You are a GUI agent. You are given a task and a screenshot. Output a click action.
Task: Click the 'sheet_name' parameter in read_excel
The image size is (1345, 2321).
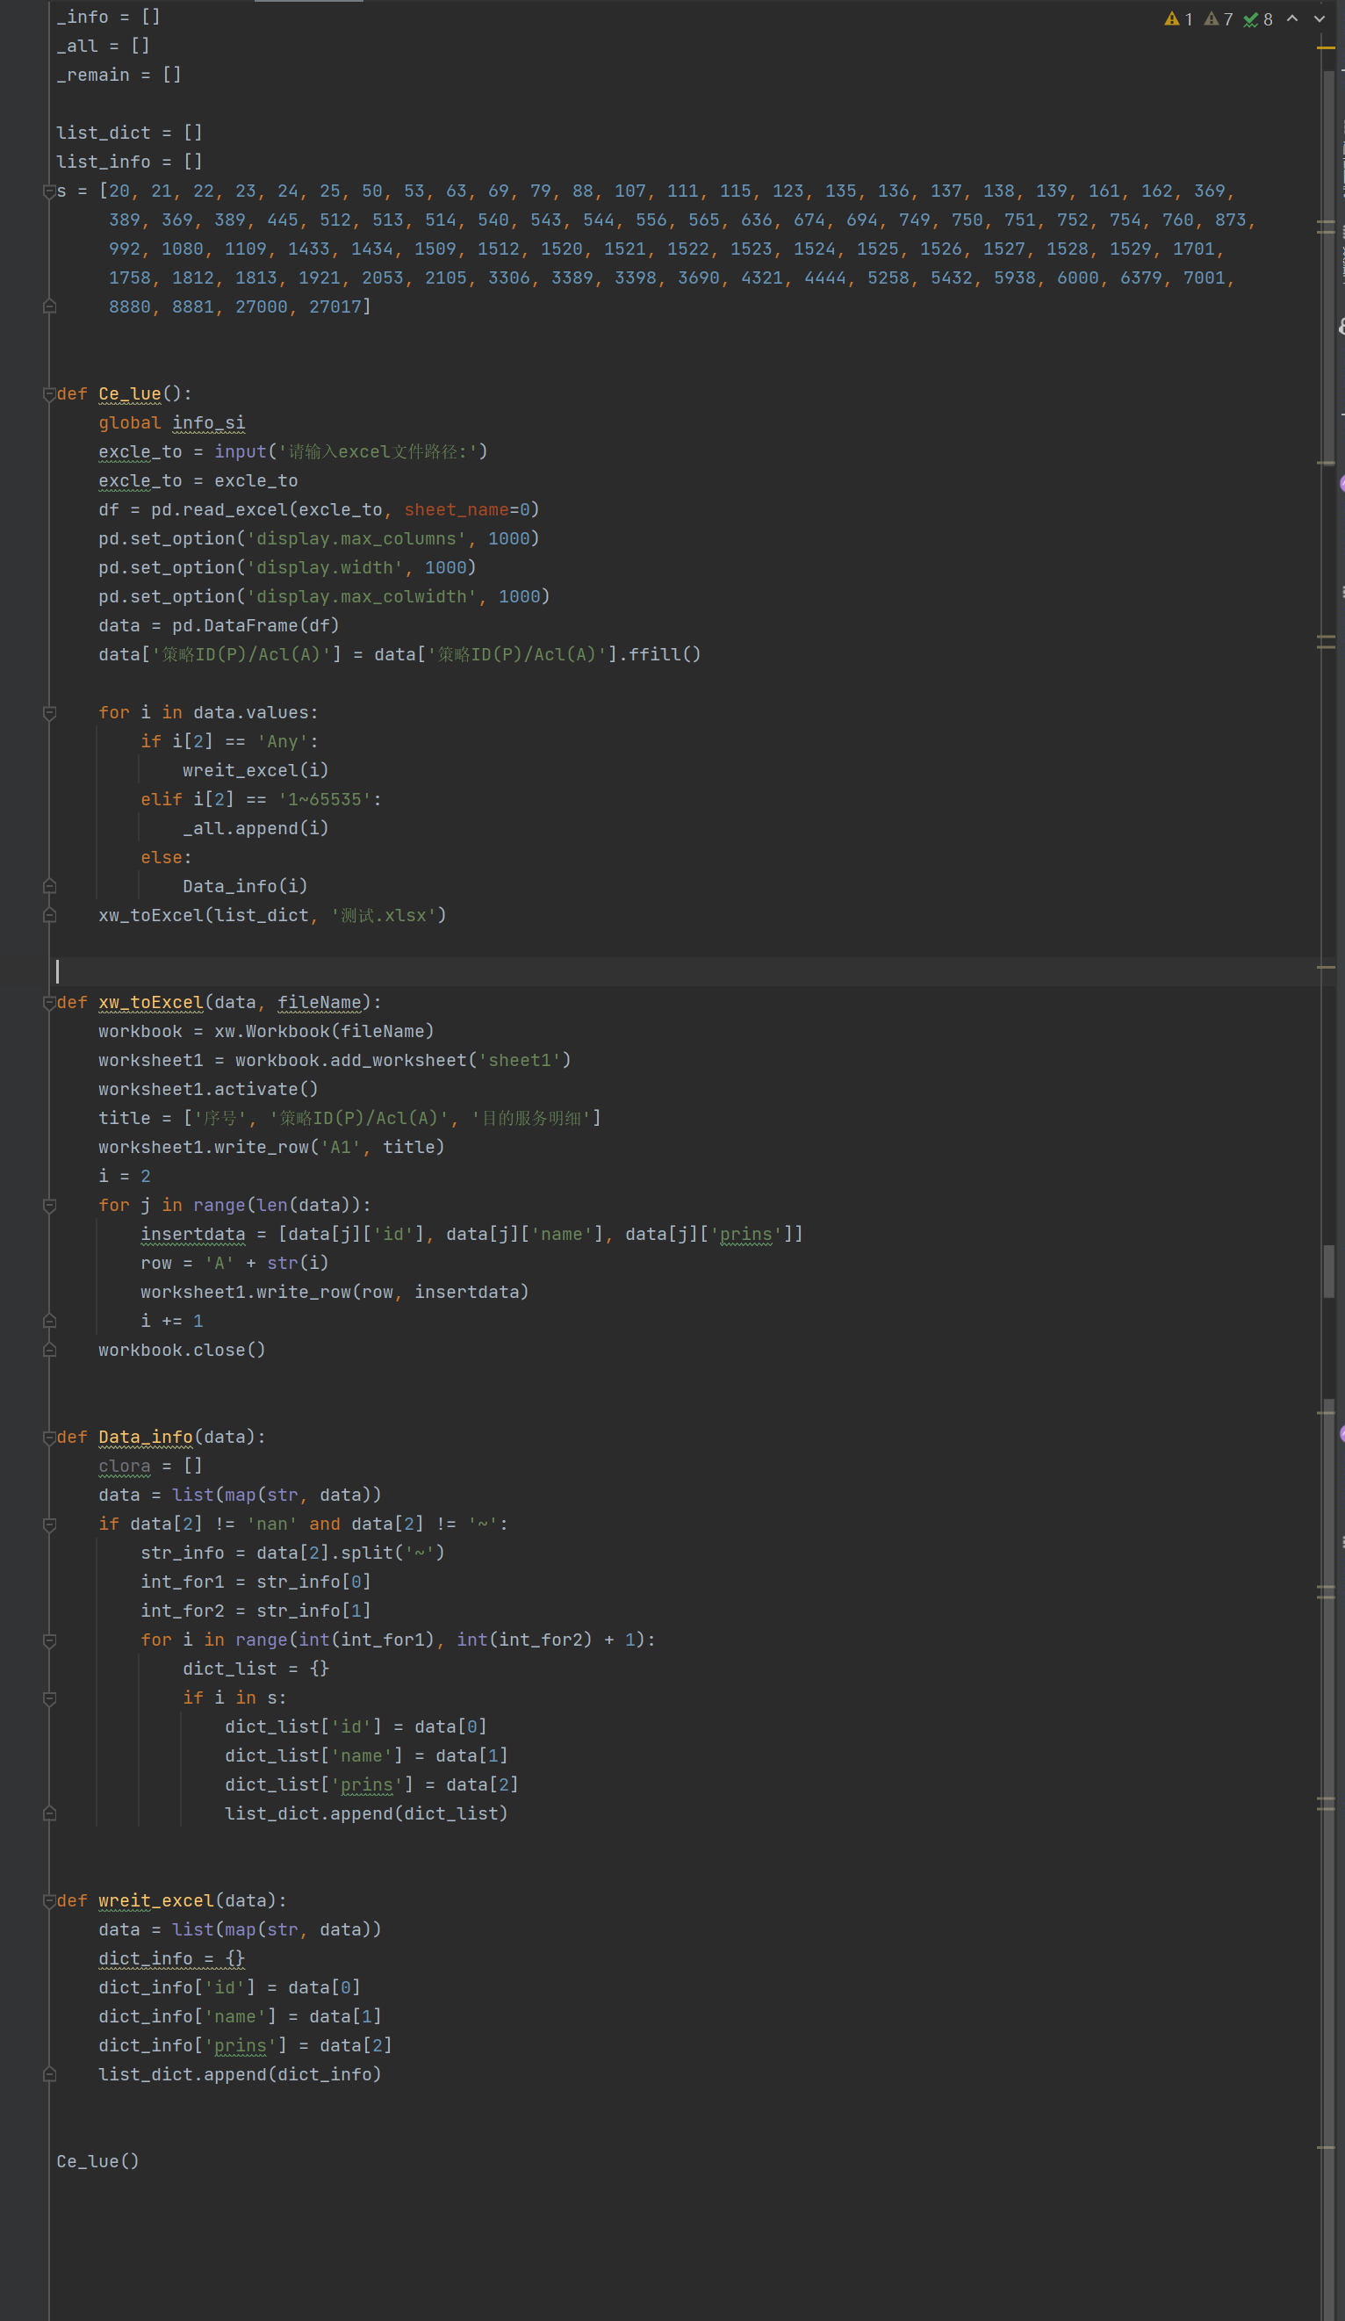[457, 510]
